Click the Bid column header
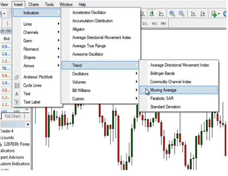 tap(6, 39)
